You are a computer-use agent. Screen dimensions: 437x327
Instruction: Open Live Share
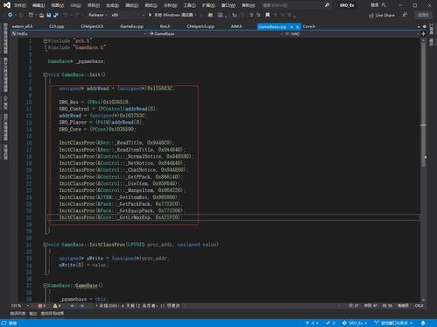tap(382, 15)
